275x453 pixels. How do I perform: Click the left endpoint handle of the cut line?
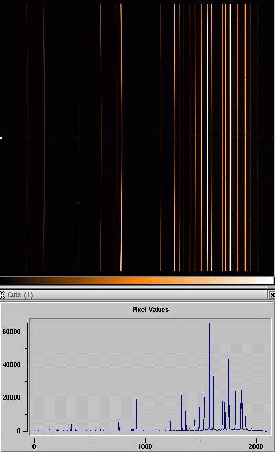click(x=1, y=138)
